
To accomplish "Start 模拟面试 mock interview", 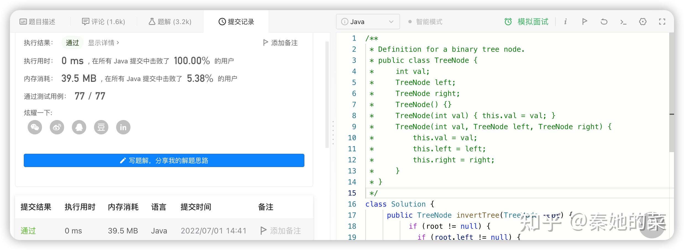I will [x=526, y=22].
